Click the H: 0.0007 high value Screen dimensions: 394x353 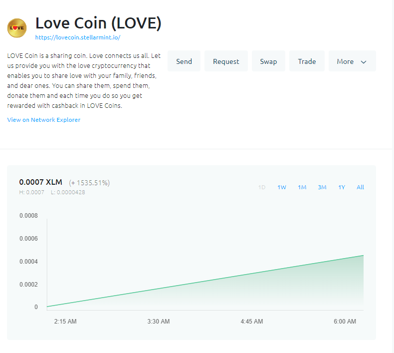coord(31,192)
